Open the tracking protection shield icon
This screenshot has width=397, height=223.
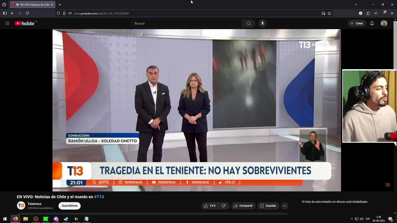coord(58,13)
